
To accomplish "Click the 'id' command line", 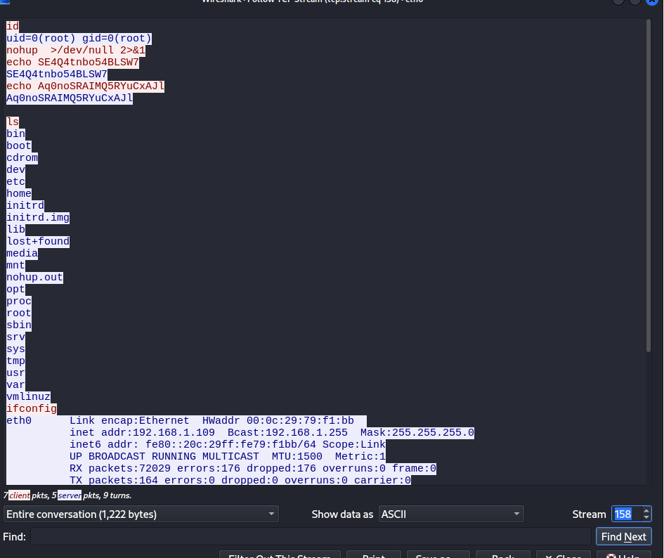I will point(13,26).
